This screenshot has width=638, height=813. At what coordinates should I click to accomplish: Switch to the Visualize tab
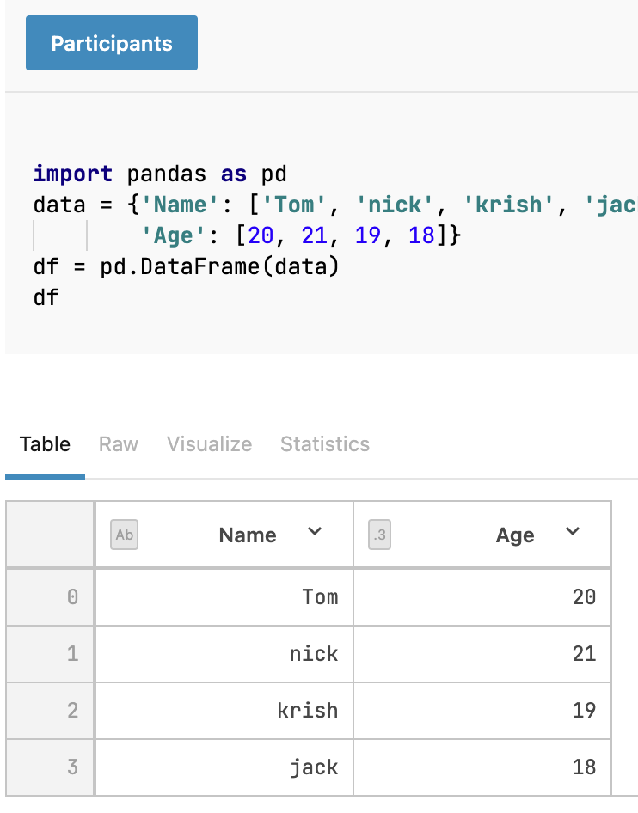209,444
